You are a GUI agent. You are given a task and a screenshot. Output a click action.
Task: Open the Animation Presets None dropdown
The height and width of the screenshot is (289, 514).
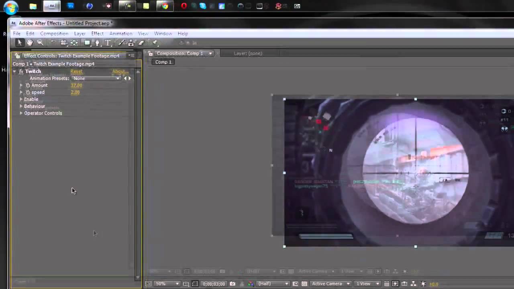tap(96, 78)
